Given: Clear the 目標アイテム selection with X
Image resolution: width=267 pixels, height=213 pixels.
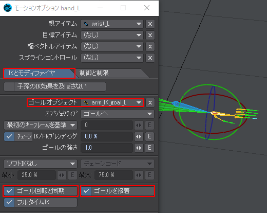Looking at the screenshot, I should coord(150,35).
